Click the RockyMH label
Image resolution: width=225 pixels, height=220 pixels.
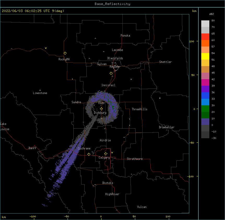(x=64, y=59)
